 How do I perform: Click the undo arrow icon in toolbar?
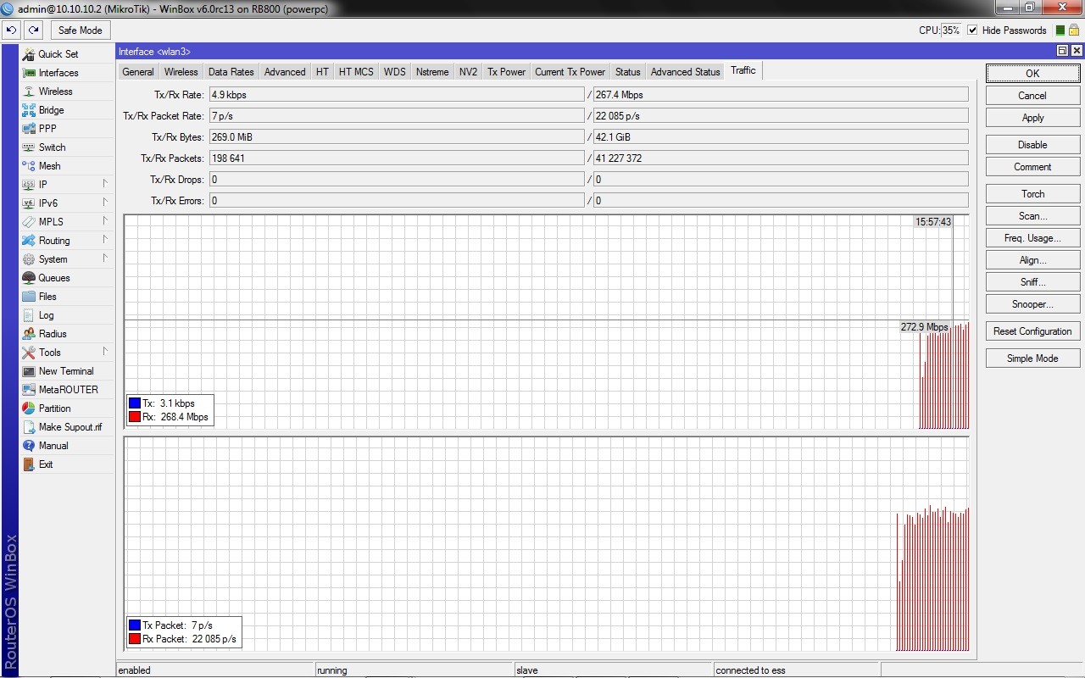click(11, 31)
